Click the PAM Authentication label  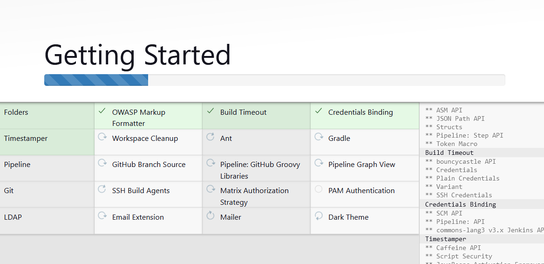point(361,190)
